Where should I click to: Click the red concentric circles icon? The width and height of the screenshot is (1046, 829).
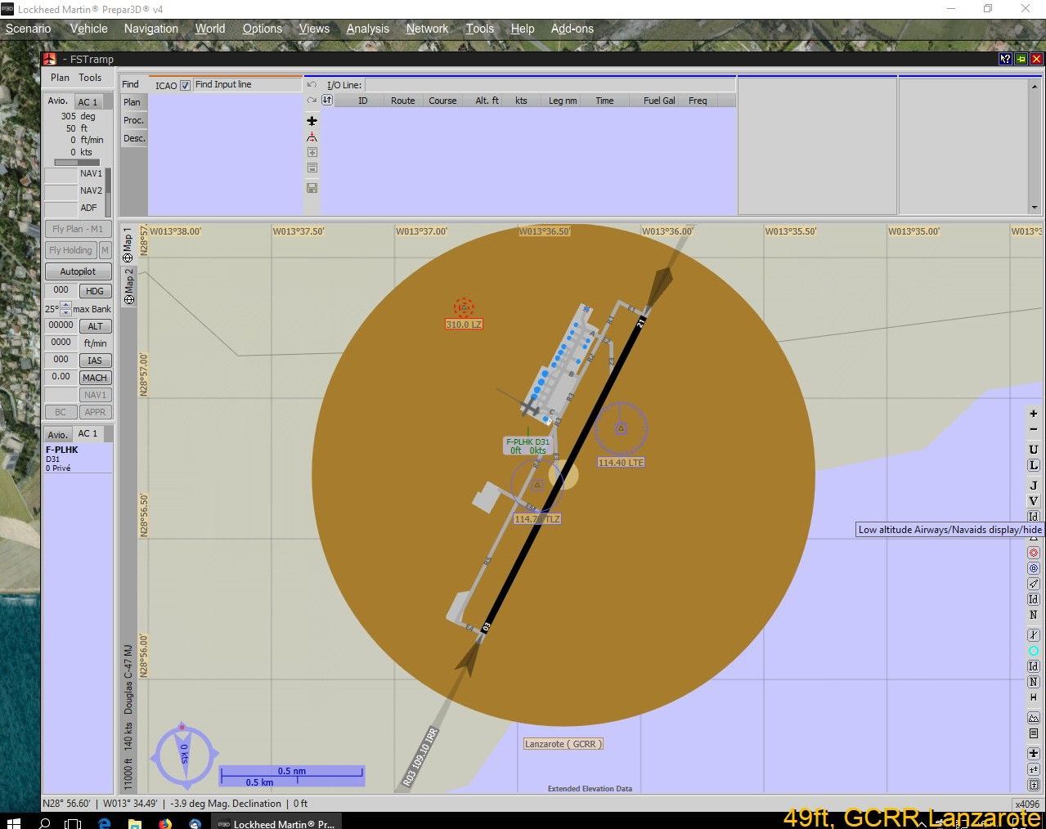[x=1034, y=553]
